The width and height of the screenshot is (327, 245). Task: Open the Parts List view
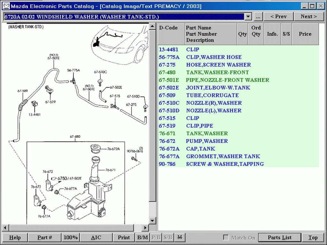coord(280,237)
